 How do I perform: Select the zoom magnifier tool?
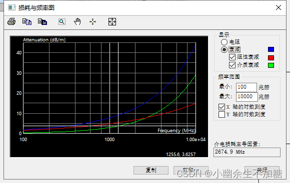62,22
